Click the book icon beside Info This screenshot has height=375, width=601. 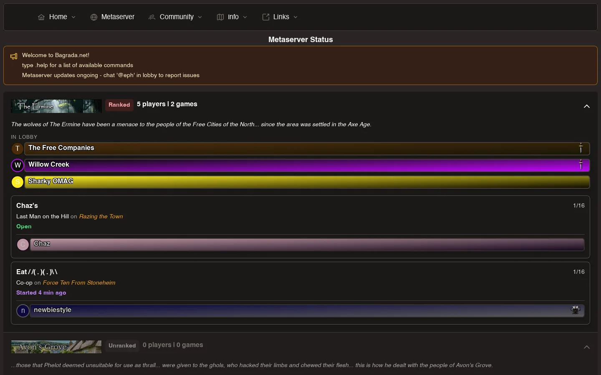pos(220,17)
